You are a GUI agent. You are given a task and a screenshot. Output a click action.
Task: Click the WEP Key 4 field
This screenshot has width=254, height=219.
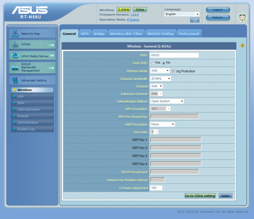(176, 164)
